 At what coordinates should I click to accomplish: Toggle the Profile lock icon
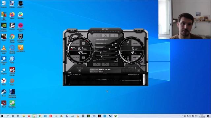point(136,68)
